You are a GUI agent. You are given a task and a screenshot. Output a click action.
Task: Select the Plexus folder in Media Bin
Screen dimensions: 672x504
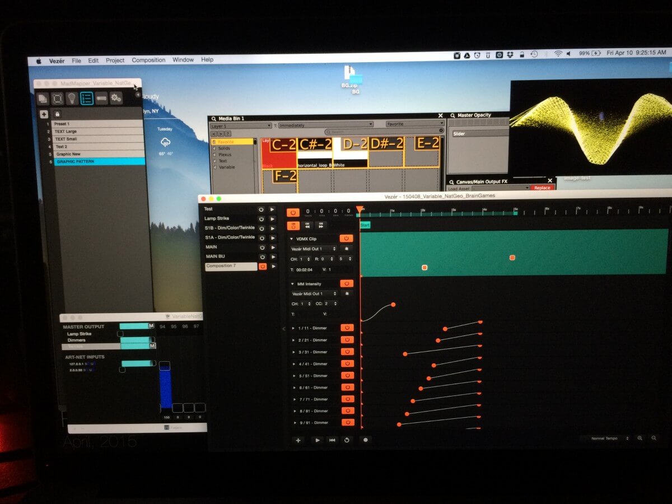225,155
